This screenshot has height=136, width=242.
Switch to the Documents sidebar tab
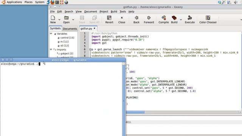70,29
